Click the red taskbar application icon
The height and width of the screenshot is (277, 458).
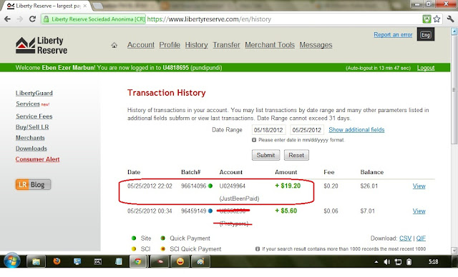pyautogui.click(x=160, y=261)
